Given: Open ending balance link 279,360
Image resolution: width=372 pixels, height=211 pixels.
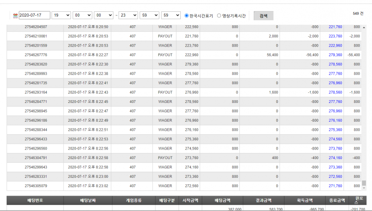Looking at the screenshot, I should point(335,55).
